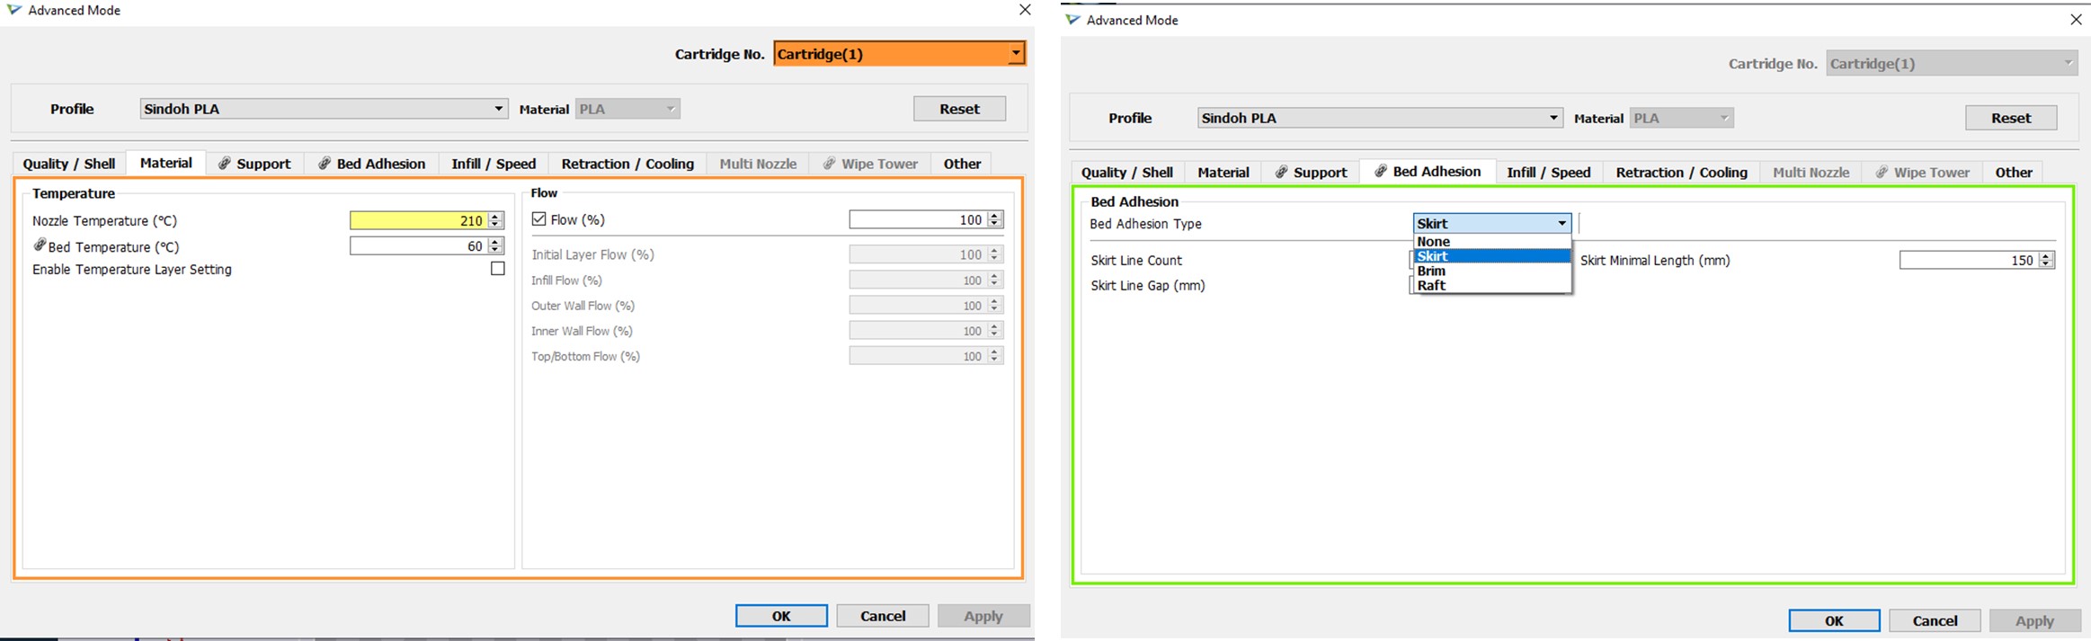Enable Temperature Layer Setting checkbox
Screen dimensions: 2091x641
497,269
